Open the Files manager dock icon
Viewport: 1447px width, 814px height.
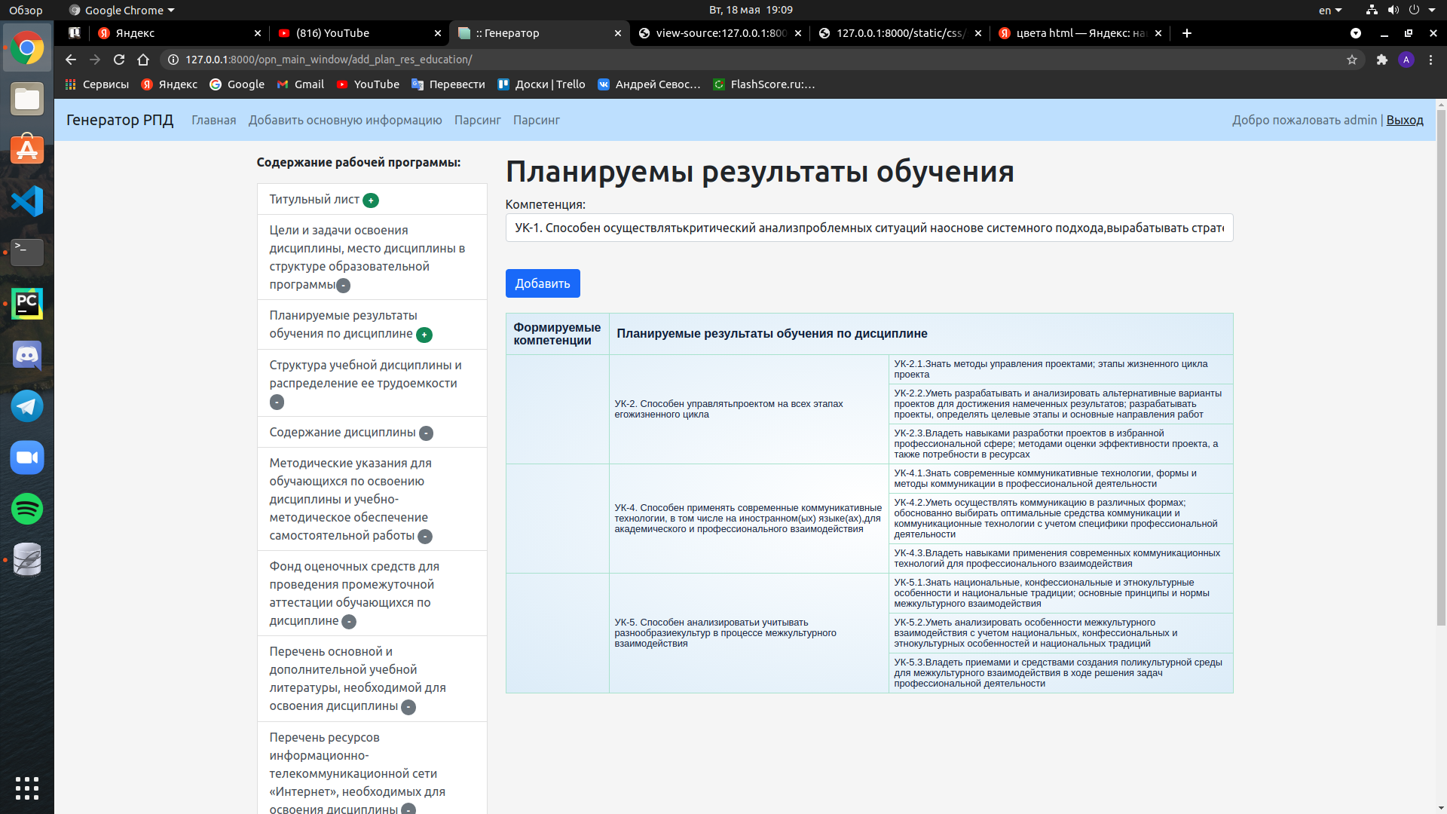coord(27,99)
